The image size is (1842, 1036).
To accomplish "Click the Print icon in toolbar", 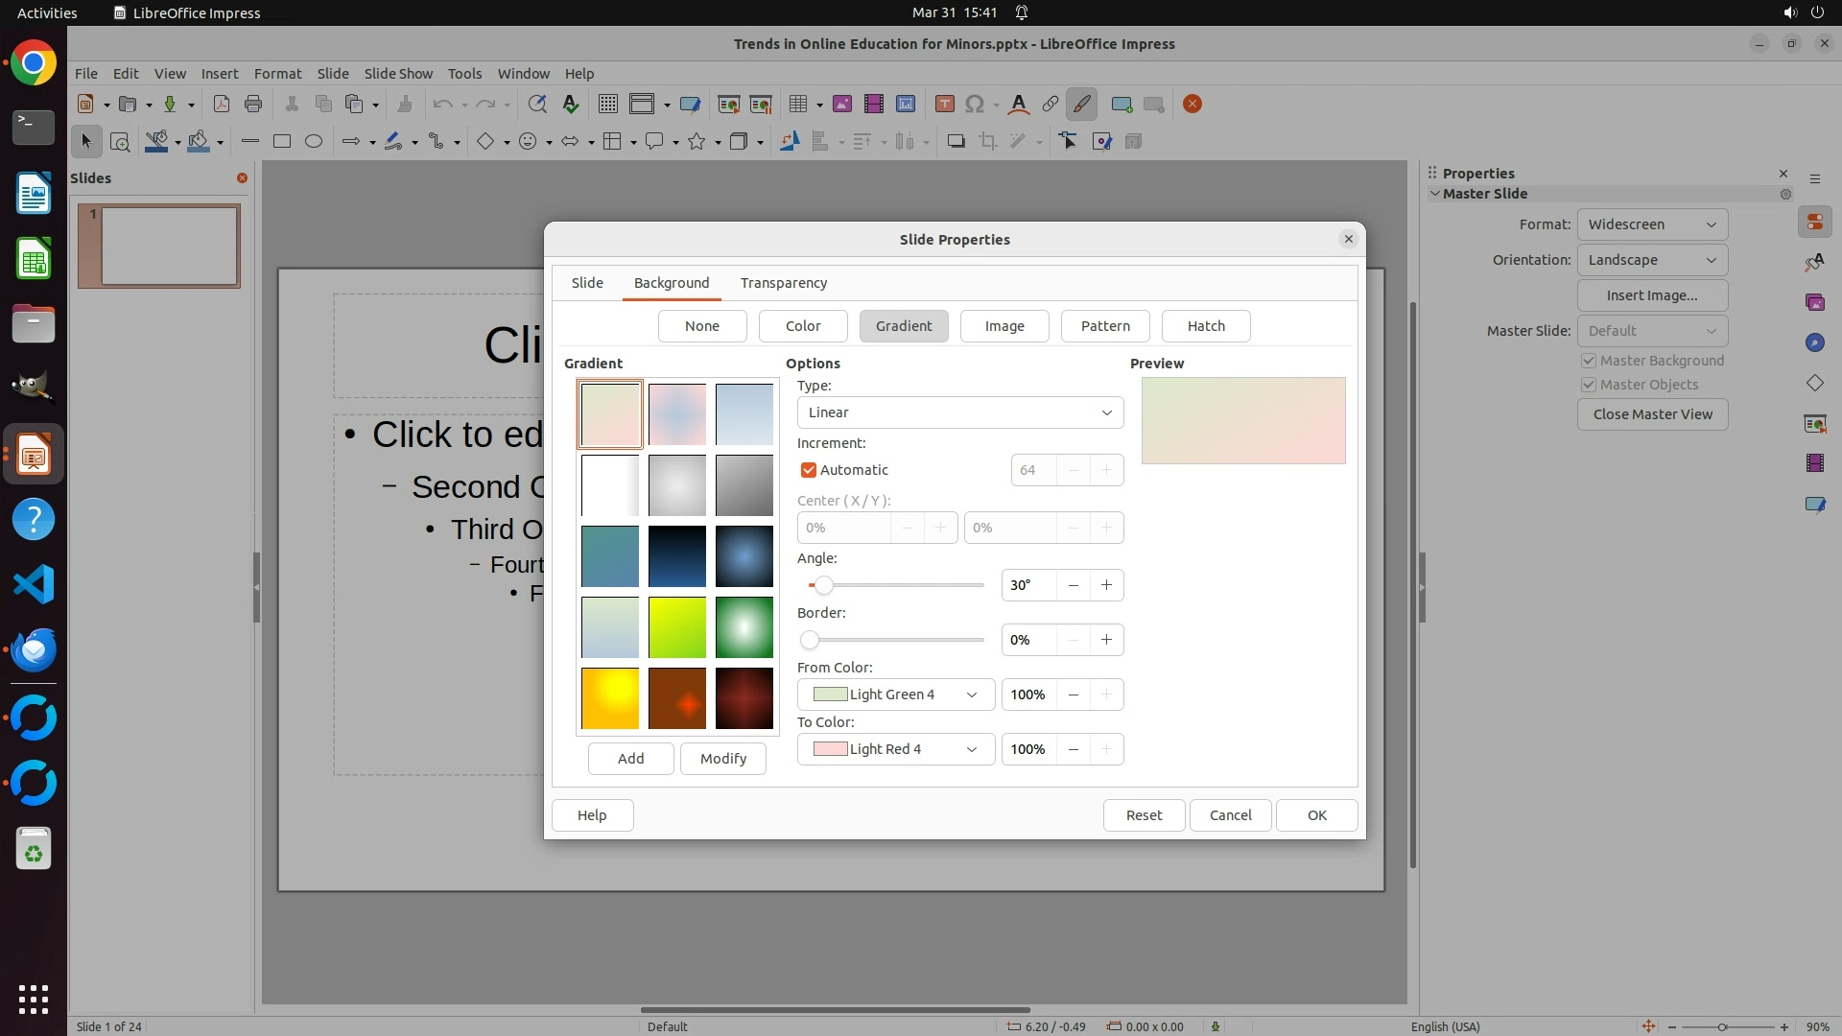I will click(253, 105).
